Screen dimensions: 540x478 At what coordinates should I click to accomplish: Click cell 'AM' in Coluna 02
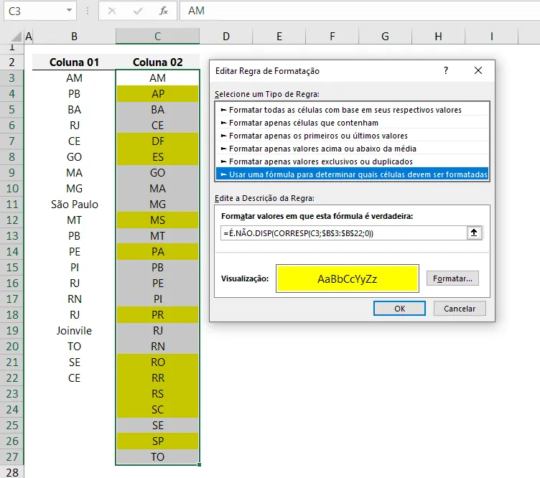[x=157, y=78]
